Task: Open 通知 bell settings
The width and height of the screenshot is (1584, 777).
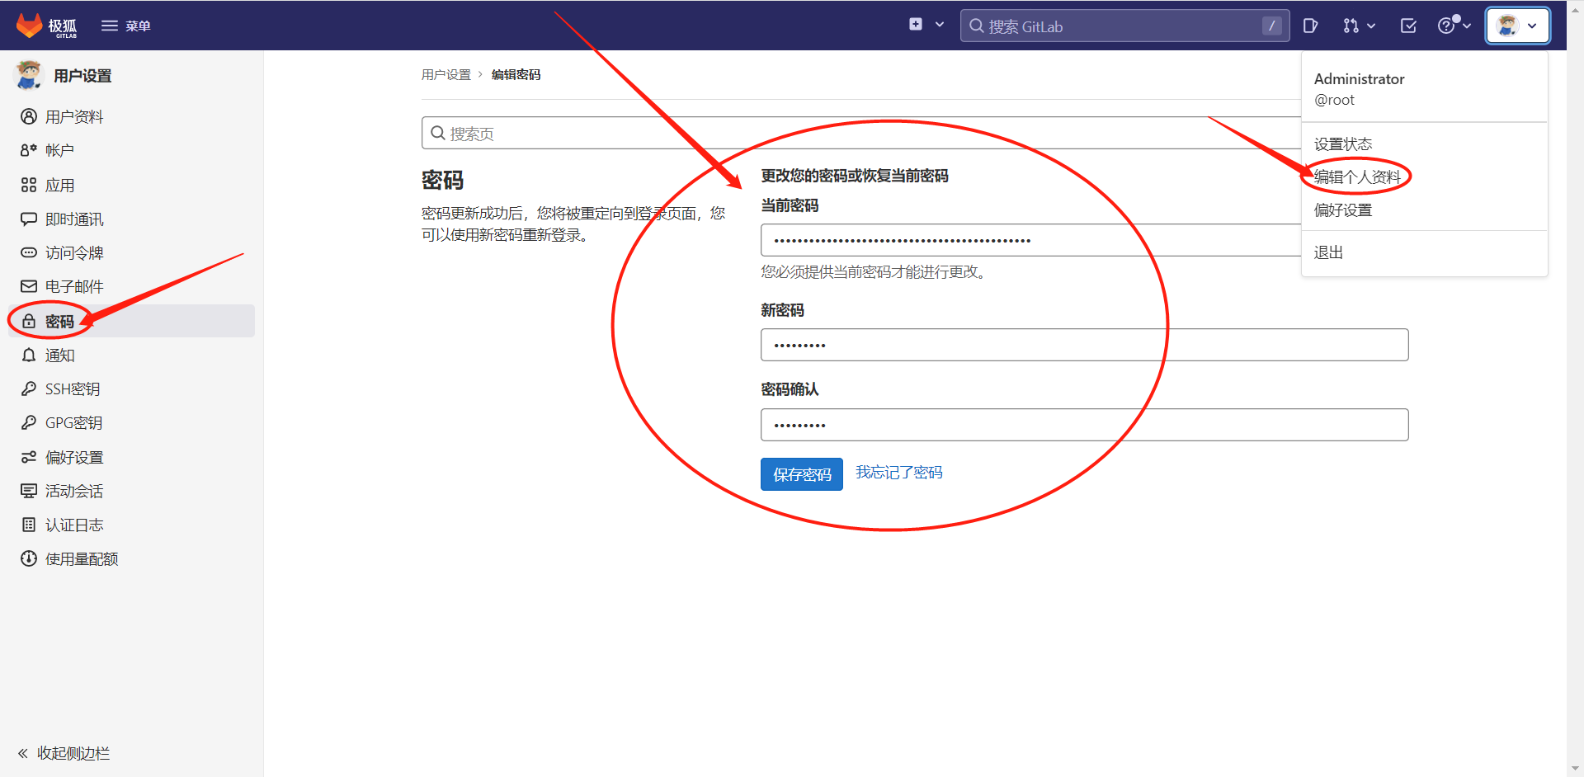Action: coord(59,356)
